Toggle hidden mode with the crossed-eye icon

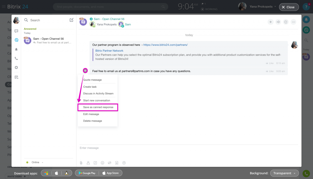point(110,163)
